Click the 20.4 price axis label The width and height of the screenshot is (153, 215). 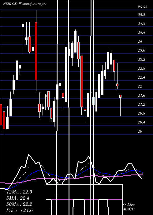(x=141, y=122)
